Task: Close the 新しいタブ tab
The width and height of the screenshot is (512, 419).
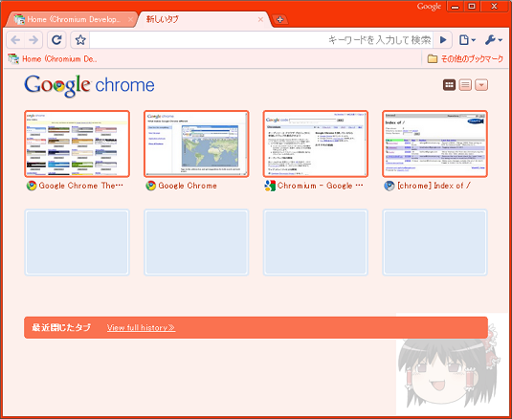Action: coord(260,19)
